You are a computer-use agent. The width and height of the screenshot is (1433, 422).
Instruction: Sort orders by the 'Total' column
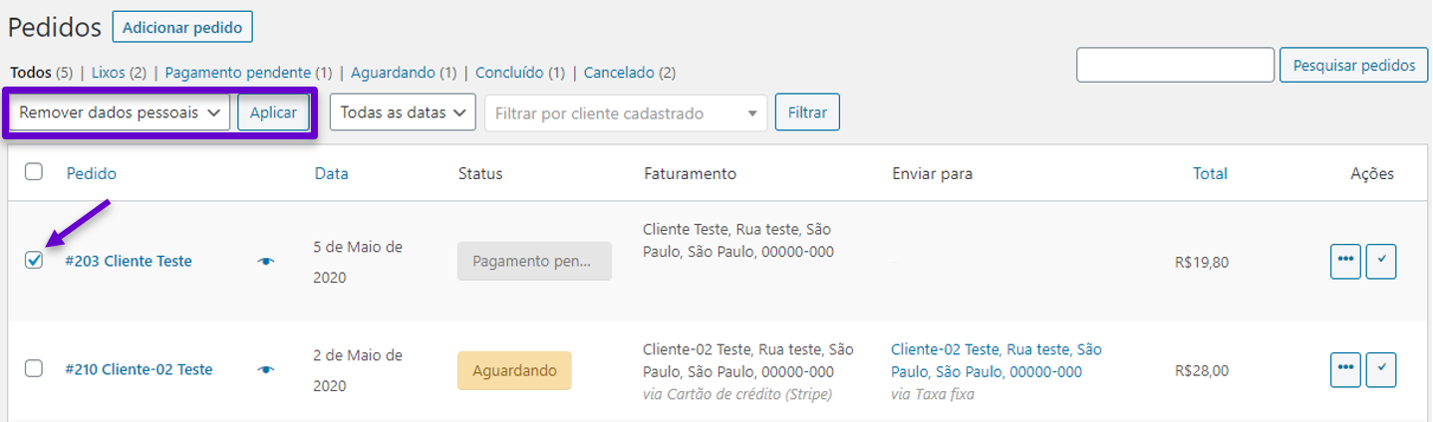pyautogui.click(x=1210, y=173)
